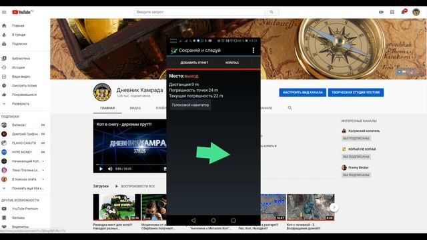Click Настроить вид канала button
Screen dimensions: 427x240
click(x=302, y=92)
